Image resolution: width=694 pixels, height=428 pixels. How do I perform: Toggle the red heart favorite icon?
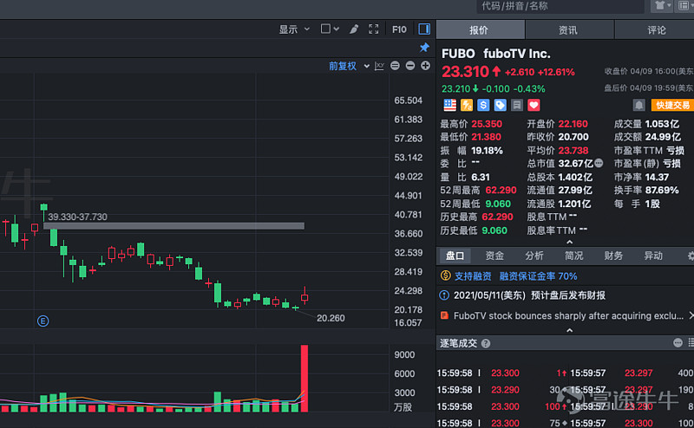click(534, 105)
